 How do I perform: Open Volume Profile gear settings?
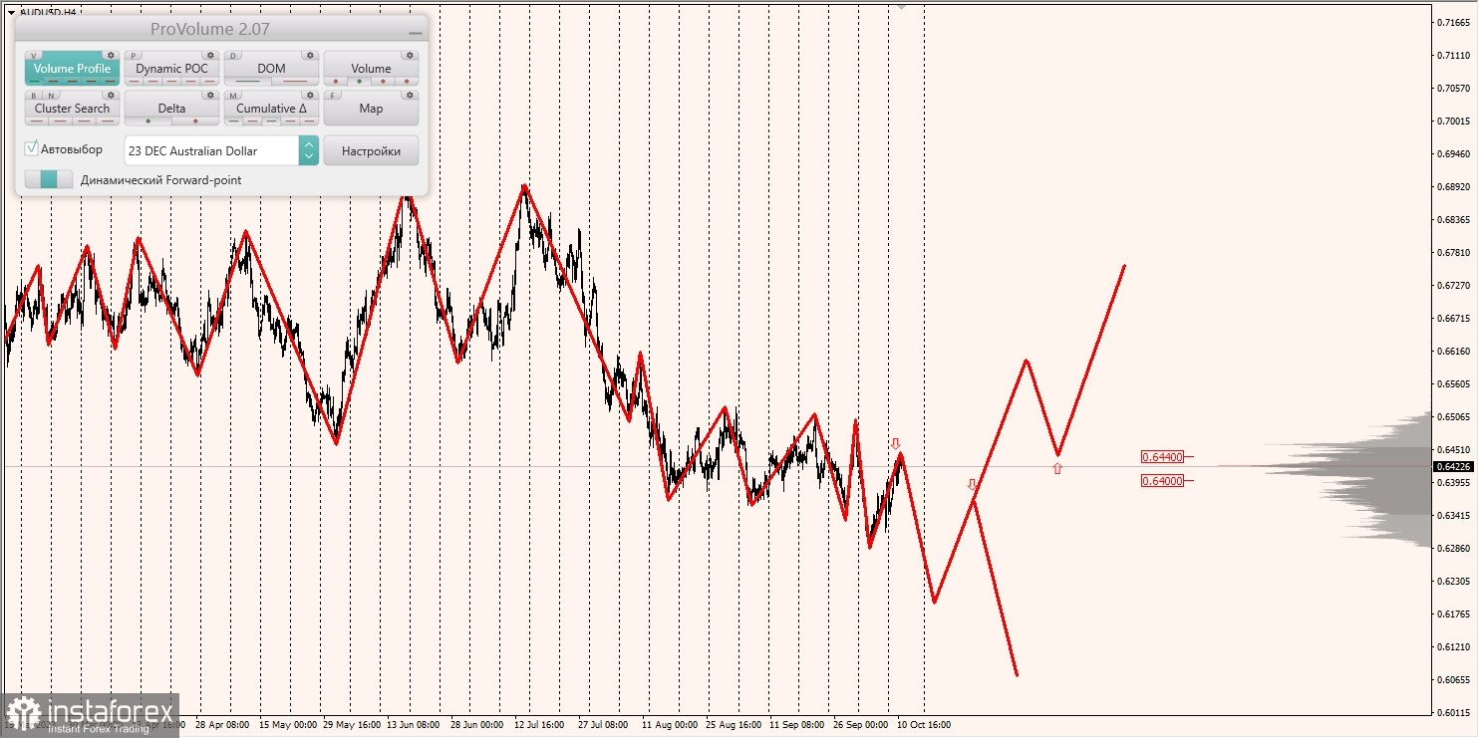(x=111, y=55)
